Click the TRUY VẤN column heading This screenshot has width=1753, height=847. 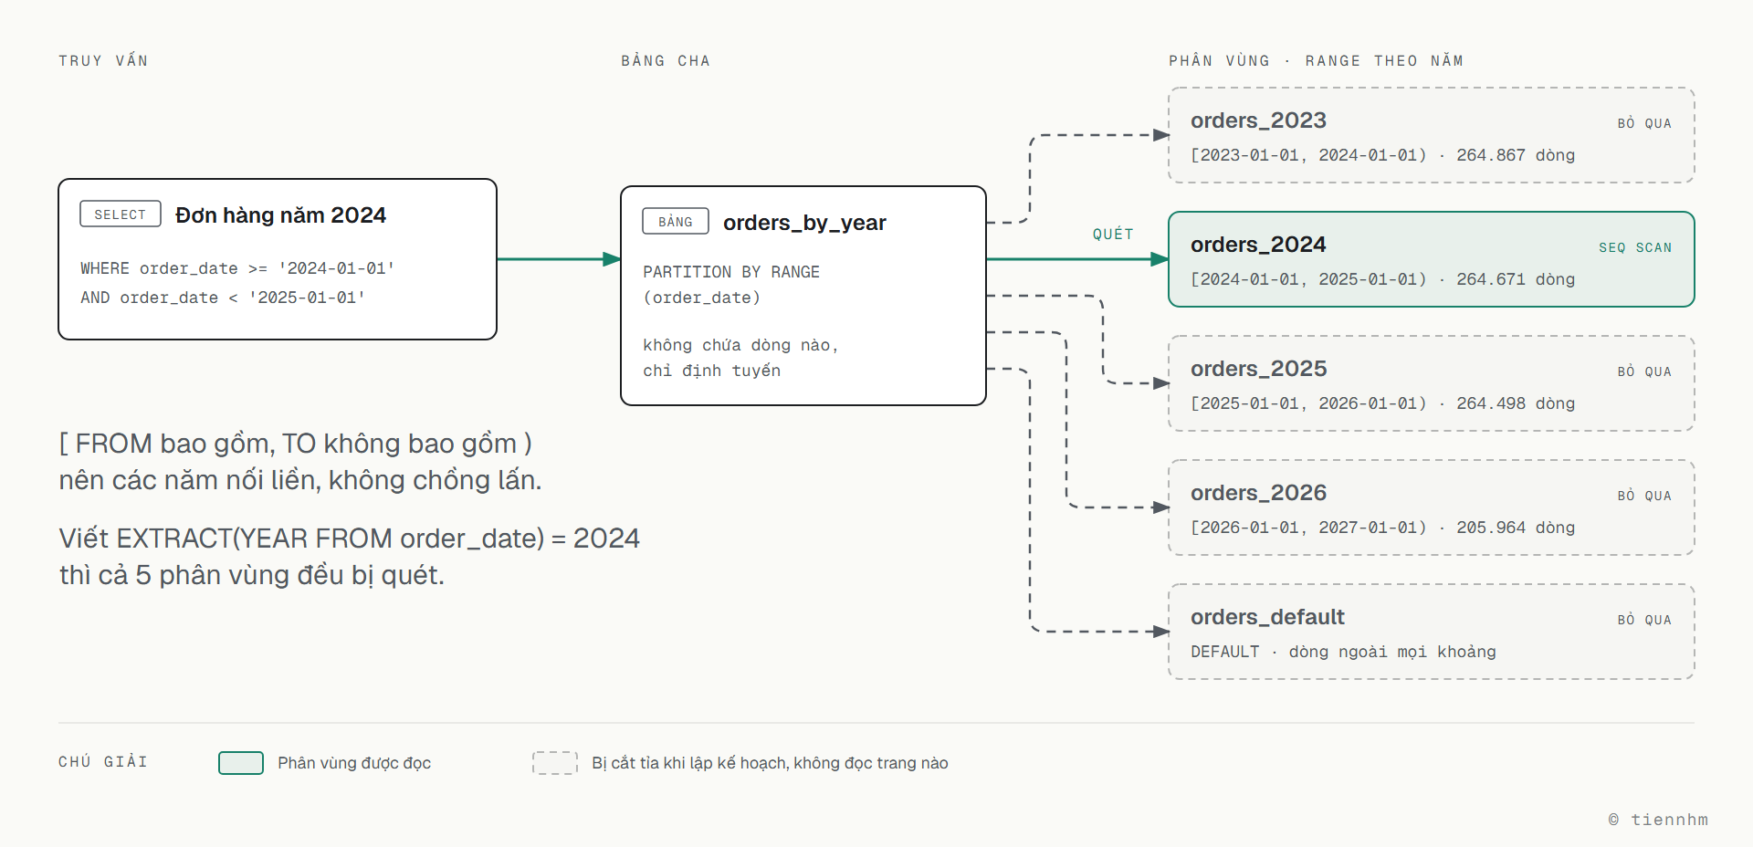(103, 60)
